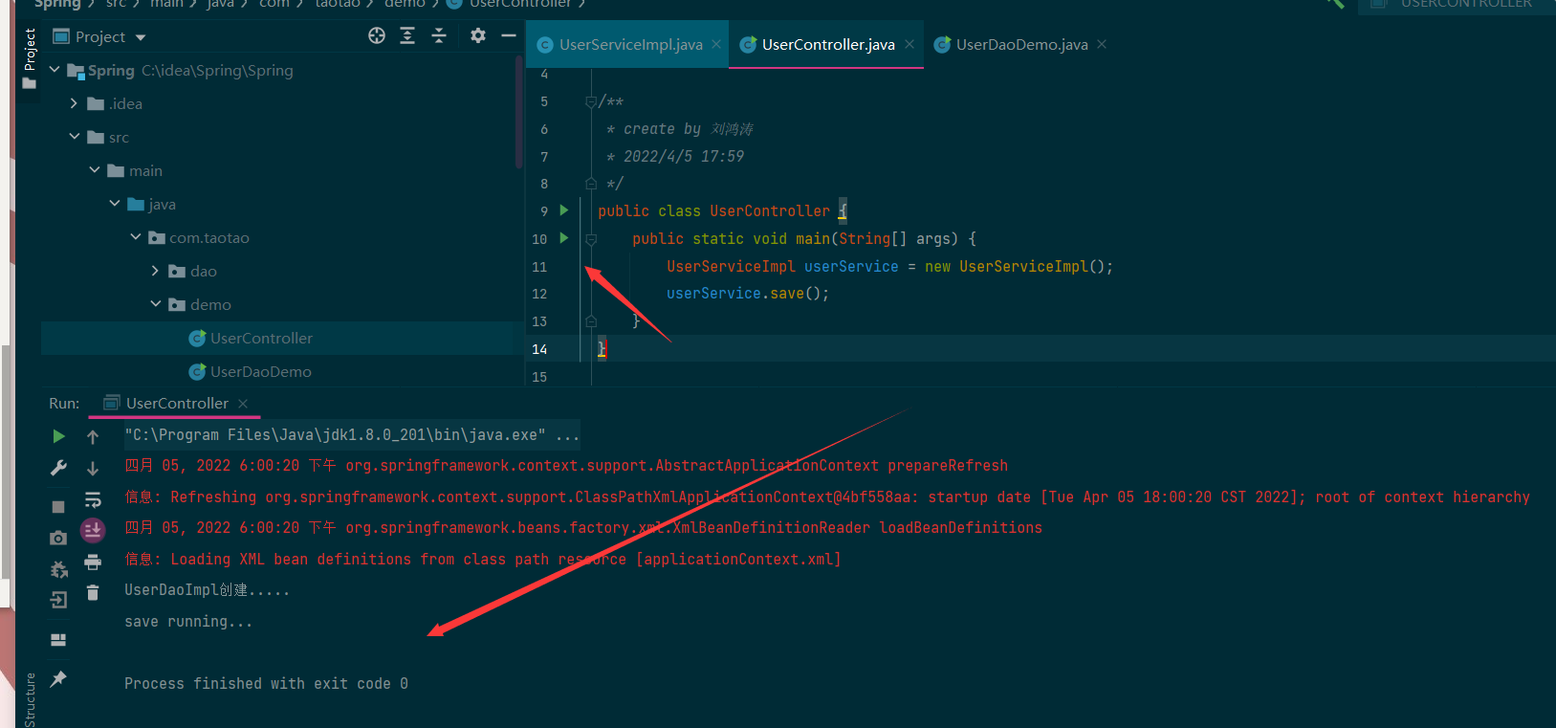Collapse the src folder chevron
Viewport: 1556px width, 728px height.
[75, 137]
